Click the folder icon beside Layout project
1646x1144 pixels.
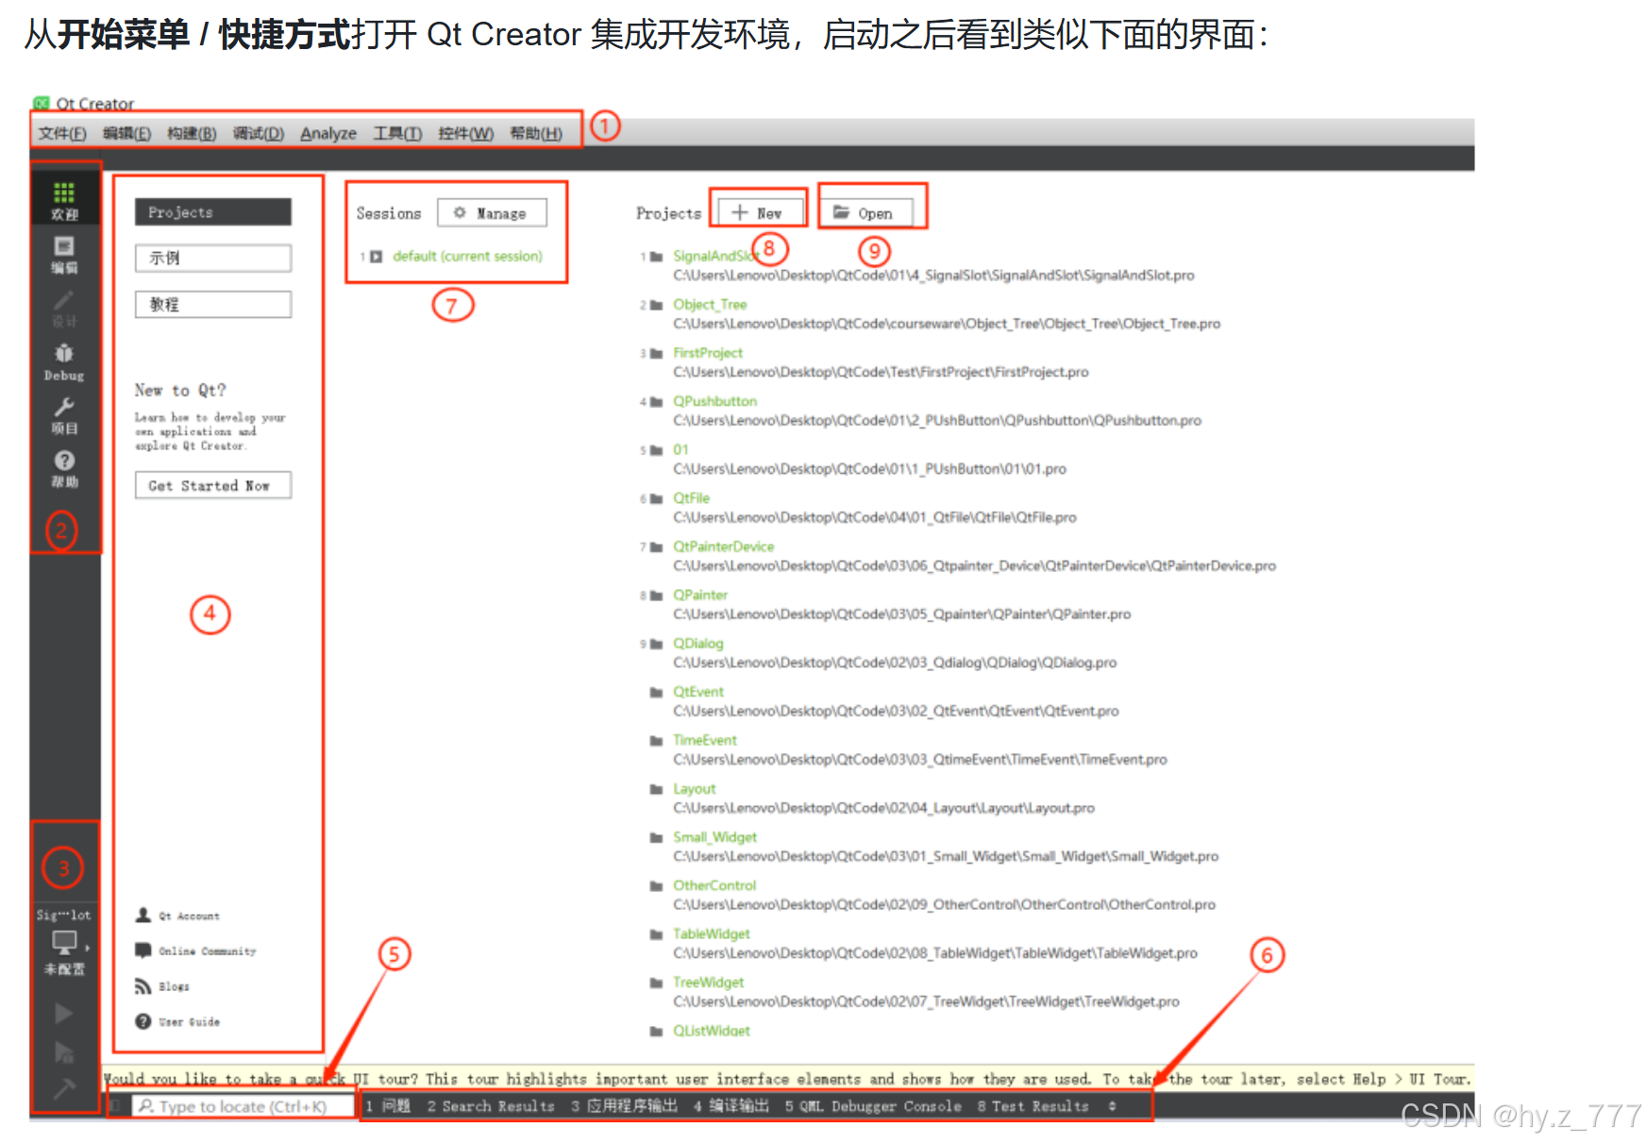coord(657,789)
